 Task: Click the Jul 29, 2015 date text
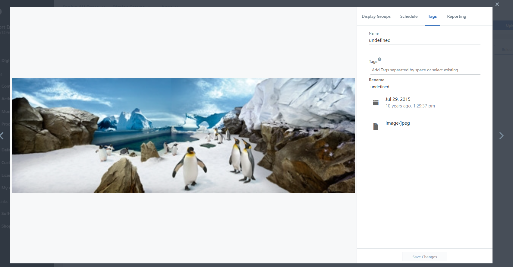[x=398, y=99]
